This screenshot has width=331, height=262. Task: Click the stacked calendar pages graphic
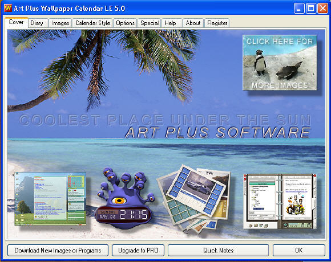(x=194, y=198)
